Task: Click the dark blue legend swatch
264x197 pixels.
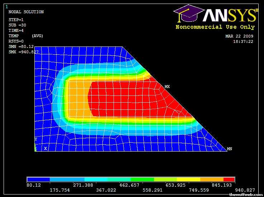Action: click(38, 179)
